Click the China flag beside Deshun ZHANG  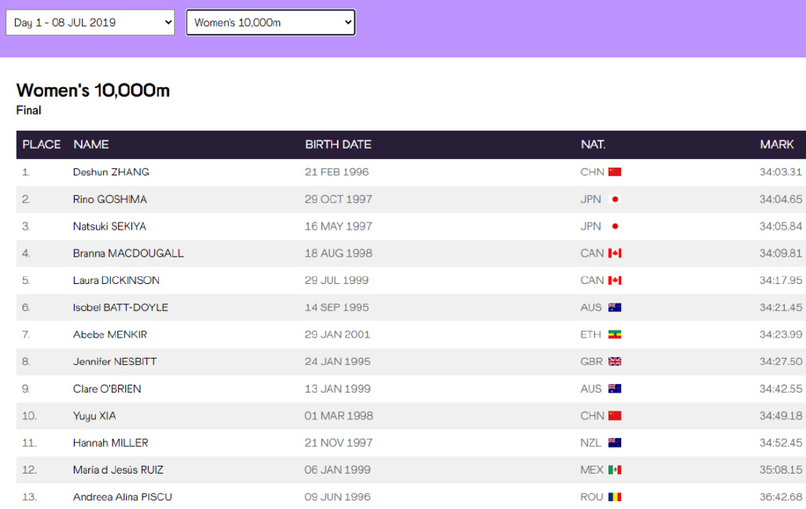point(615,172)
